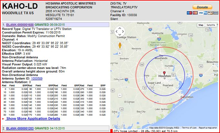Click the Visa card icon
This screenshot has height=133, width=220.
pyautogui.click(x=201, y=13)
